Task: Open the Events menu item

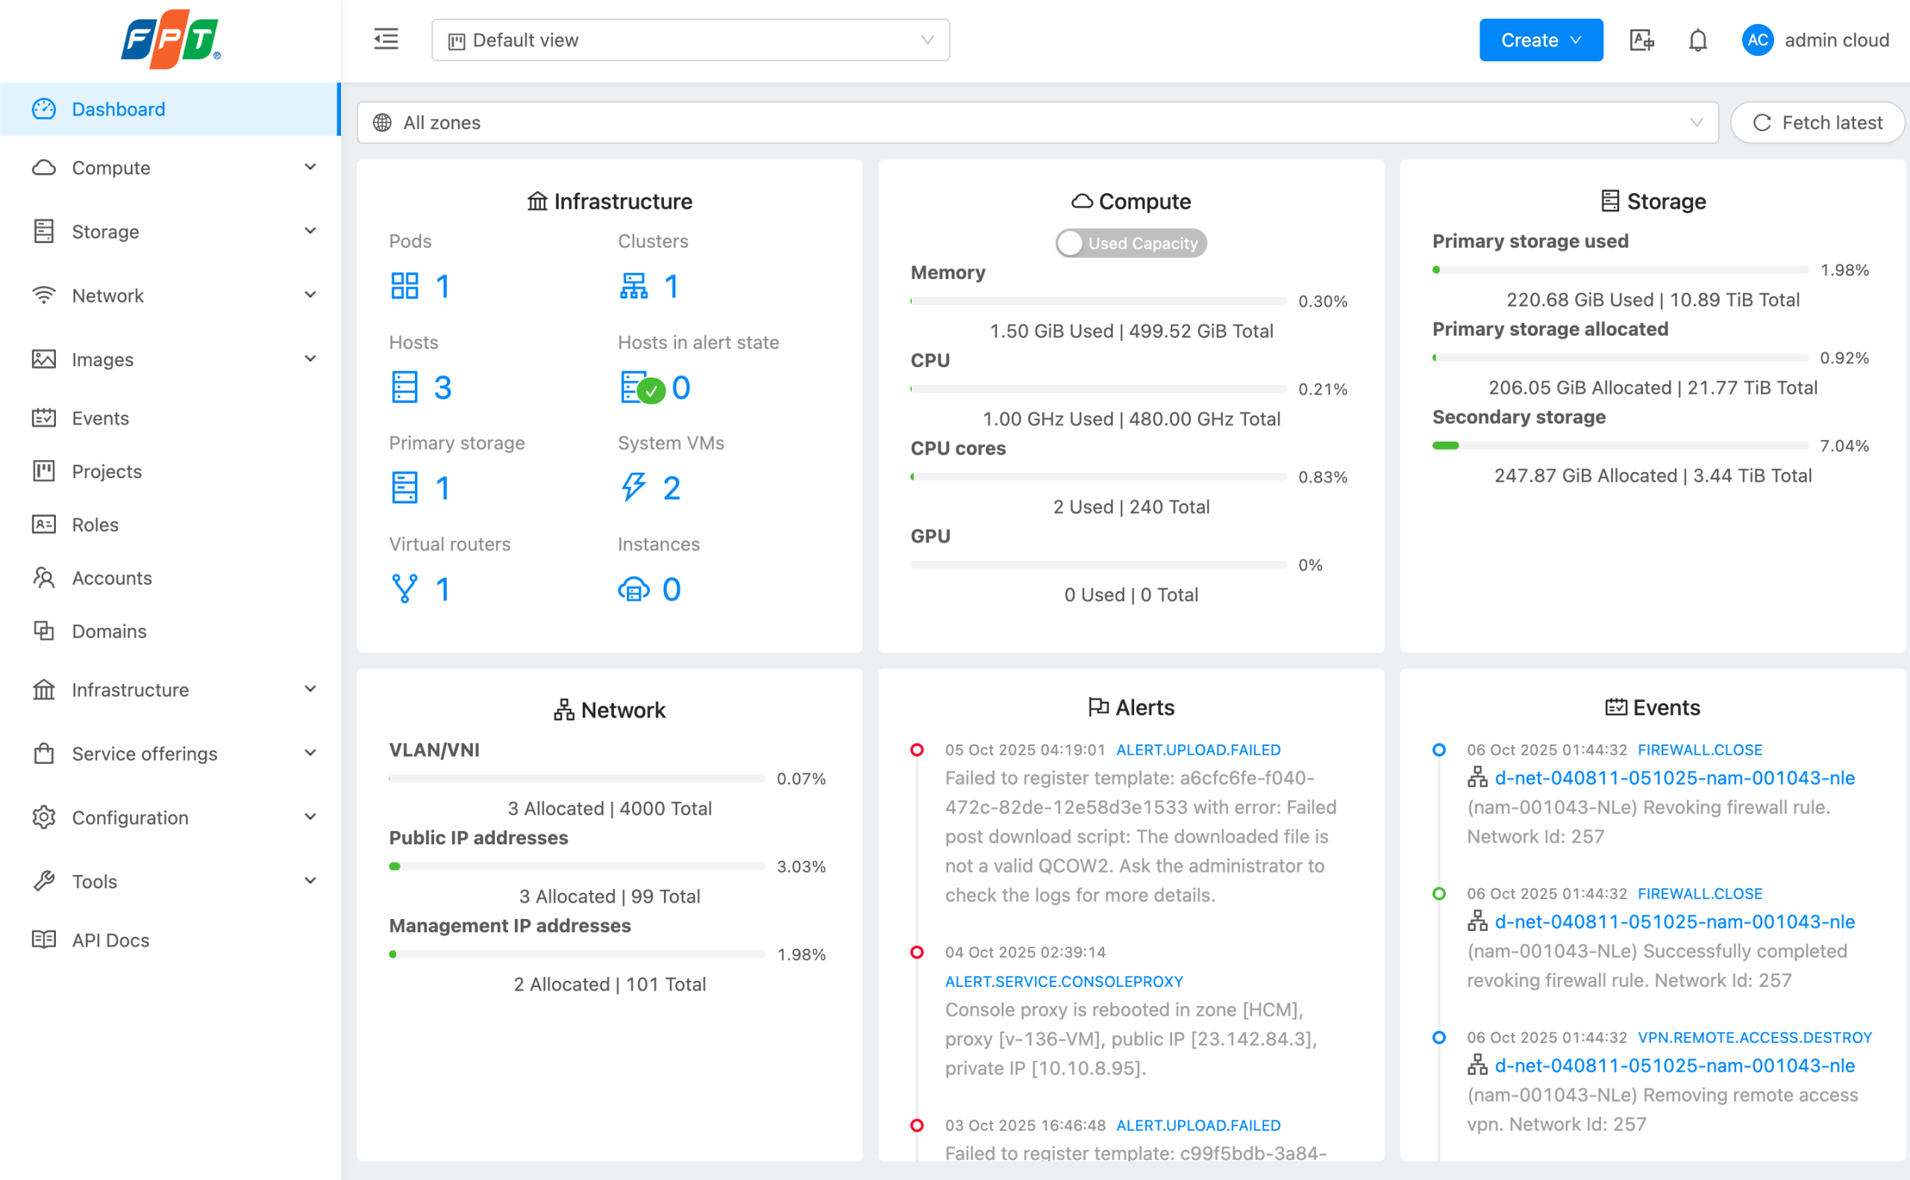Action: pyautogui.click(x=100, y=418)
